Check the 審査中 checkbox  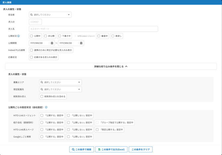[x=99, y=36]
